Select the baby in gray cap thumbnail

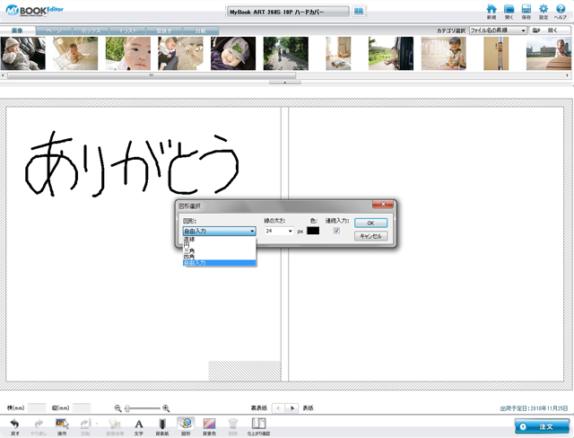(x=233, y=54)
